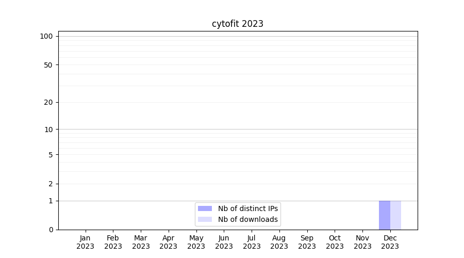
Task: Select the 5 y-axis tick label
Action: click(x=51, y=155)
